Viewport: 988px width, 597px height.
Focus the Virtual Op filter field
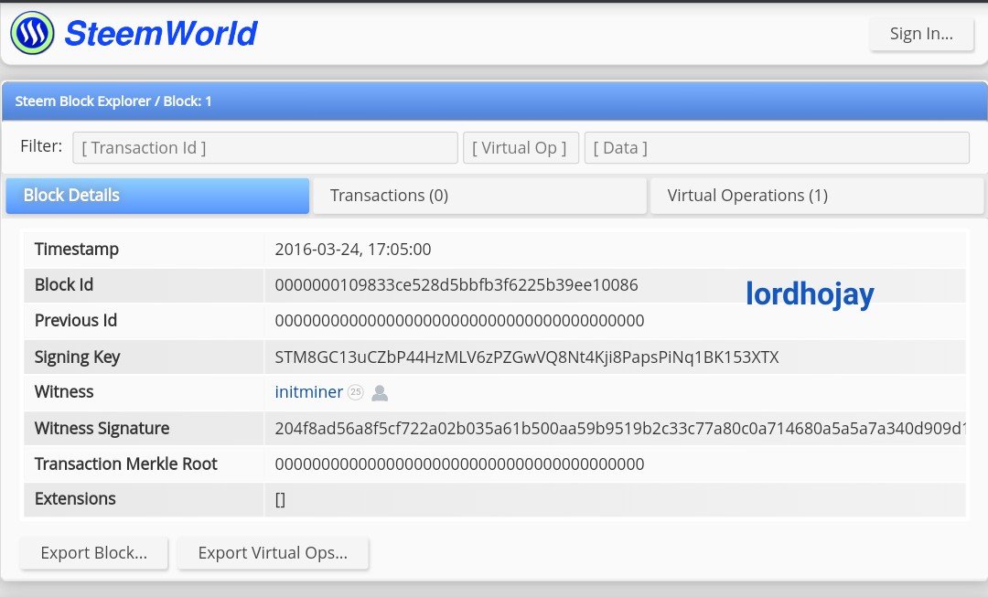coord(521,147)
